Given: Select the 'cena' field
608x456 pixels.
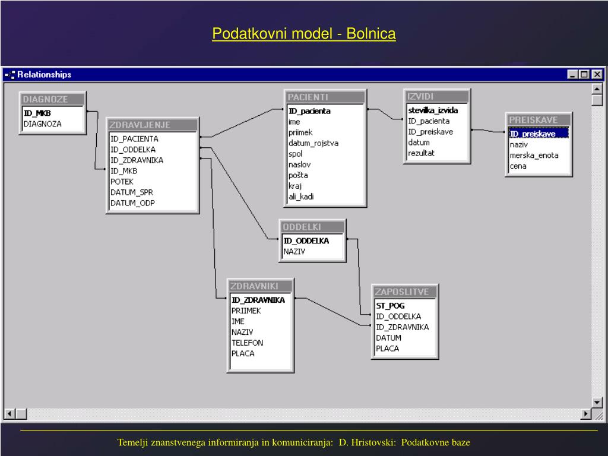Looking at the screenshot, I should 518,166.
